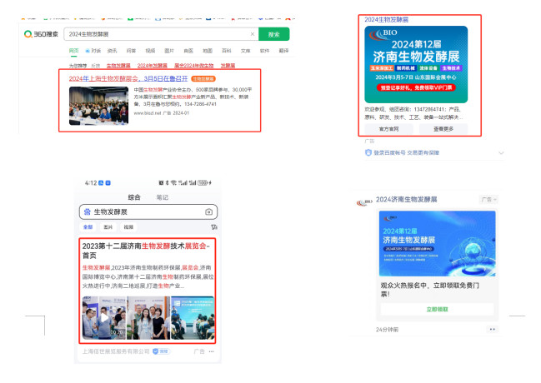The width and height of the screenshot is (541, 383).
Task: Open the blue 2024第12届济南生物发酵展 feed image
Action: tap(437, 243)
